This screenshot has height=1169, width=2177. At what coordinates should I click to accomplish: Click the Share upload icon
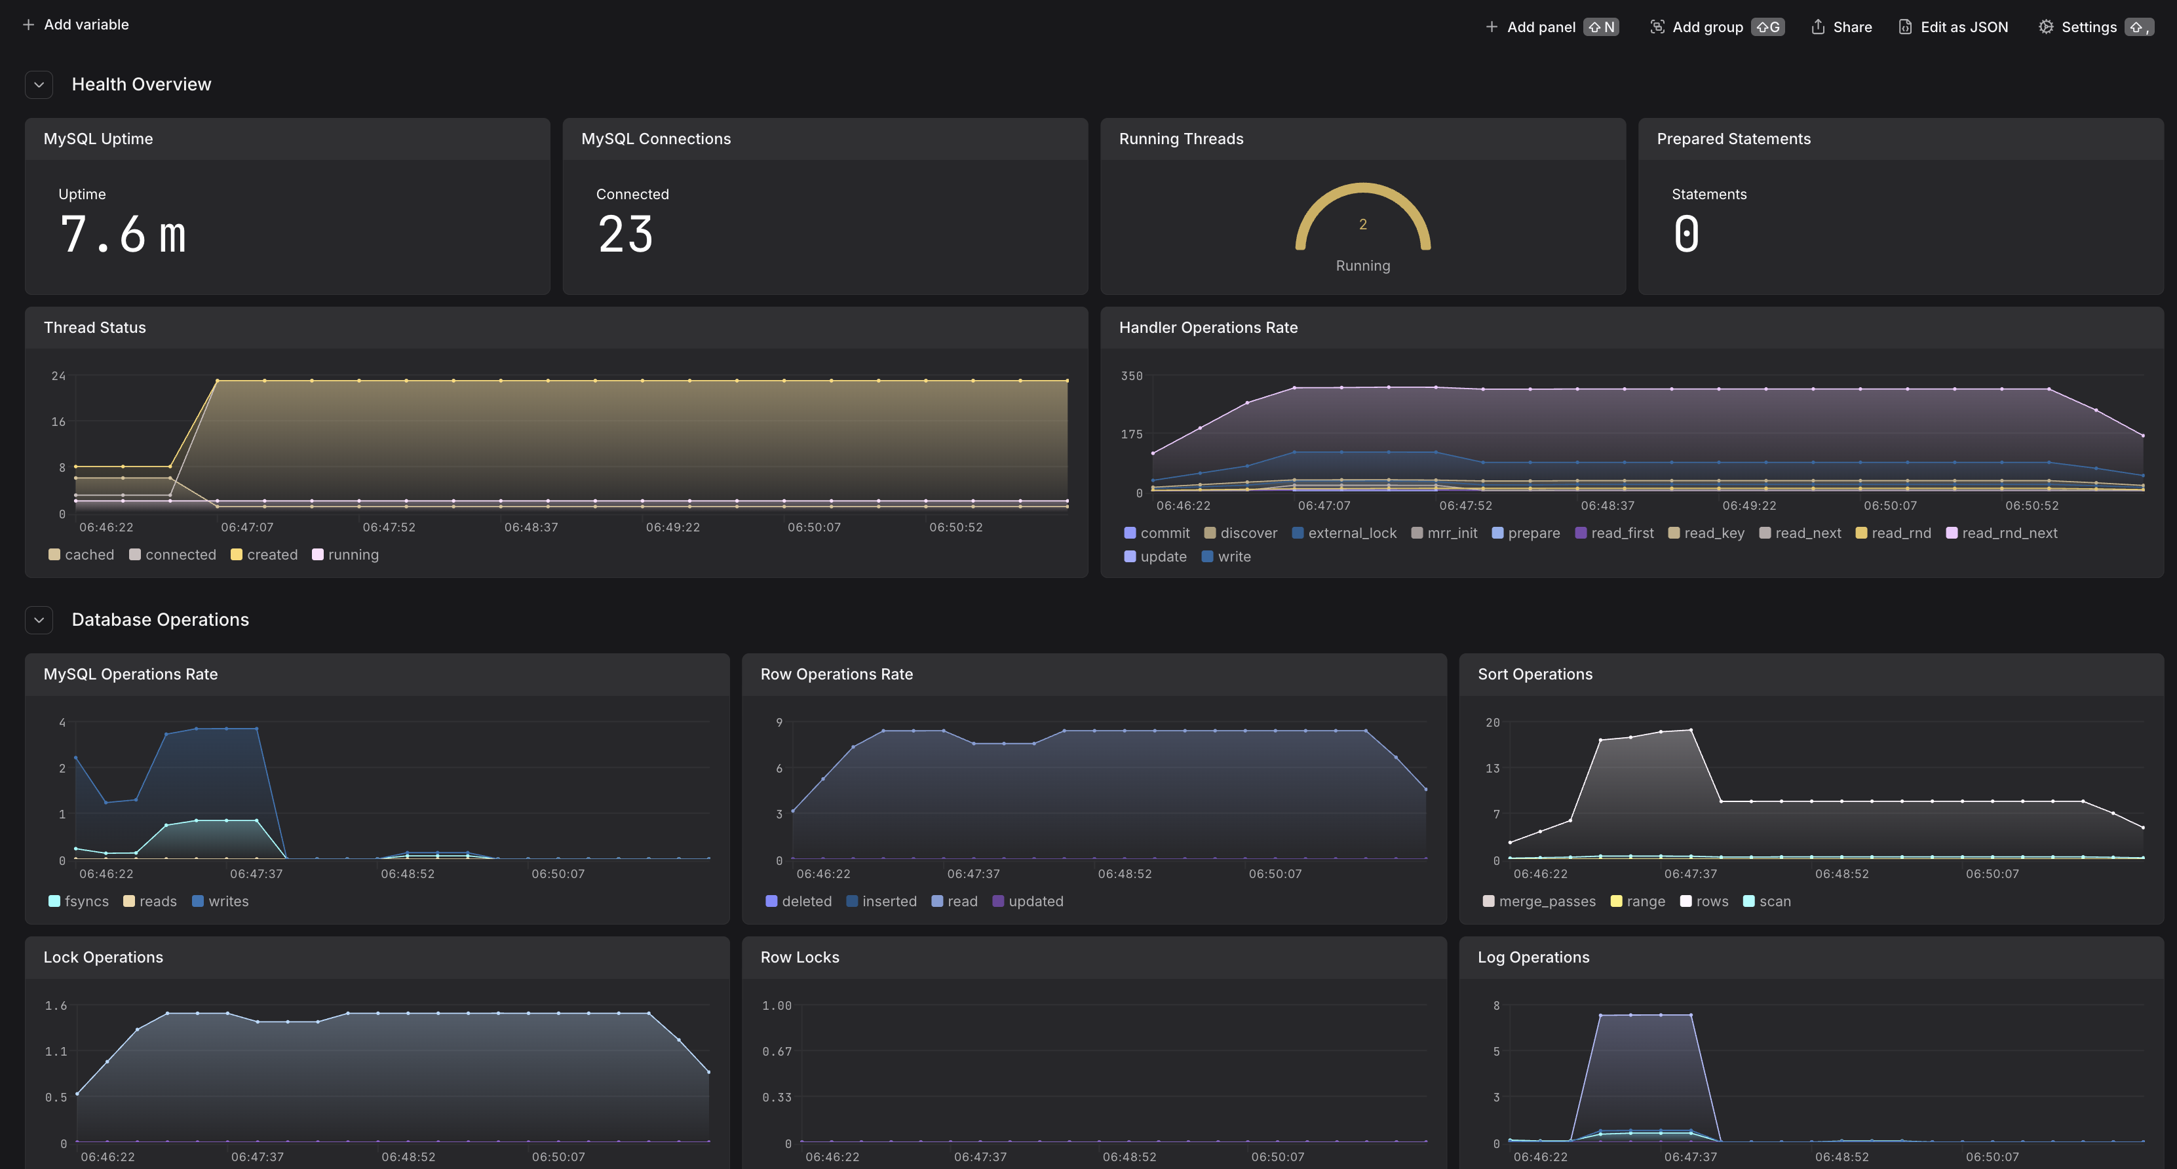tap(1818, 27)
